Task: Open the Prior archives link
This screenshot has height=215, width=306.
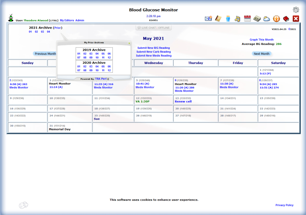Action: click(x=58, y=28)
